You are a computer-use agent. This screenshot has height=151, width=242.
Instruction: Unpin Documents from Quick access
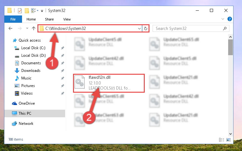(63, 63)
